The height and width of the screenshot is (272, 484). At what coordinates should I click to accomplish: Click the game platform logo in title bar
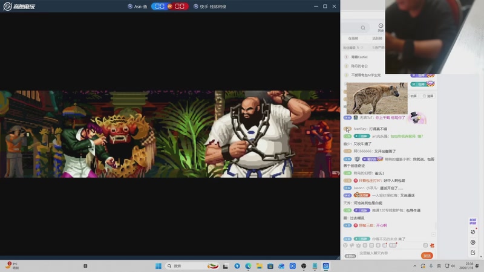click(19, 6)
